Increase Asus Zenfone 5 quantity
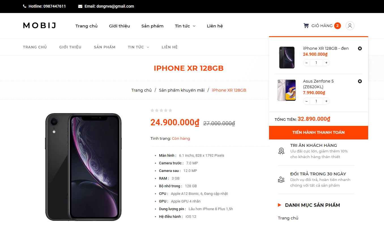Image resolution: width=384 pixels, height=226 pixels. coord(327,101)
